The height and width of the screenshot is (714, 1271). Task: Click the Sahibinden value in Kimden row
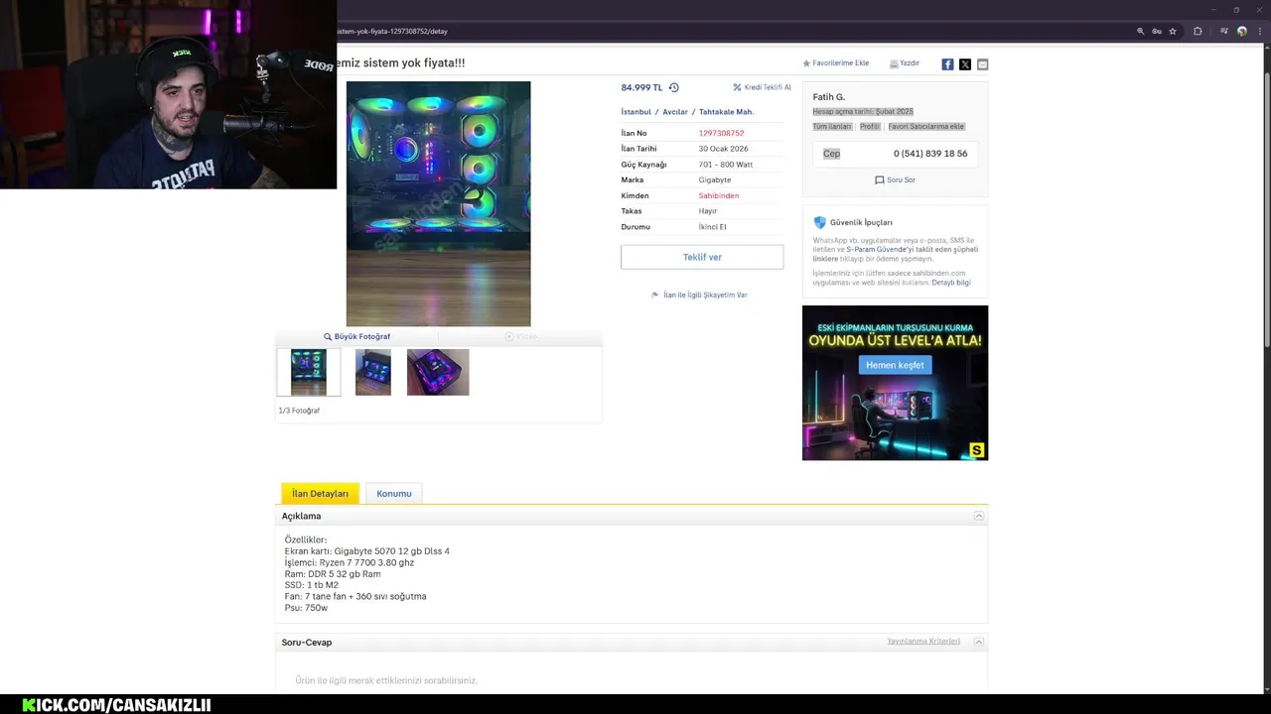point(719,195)
